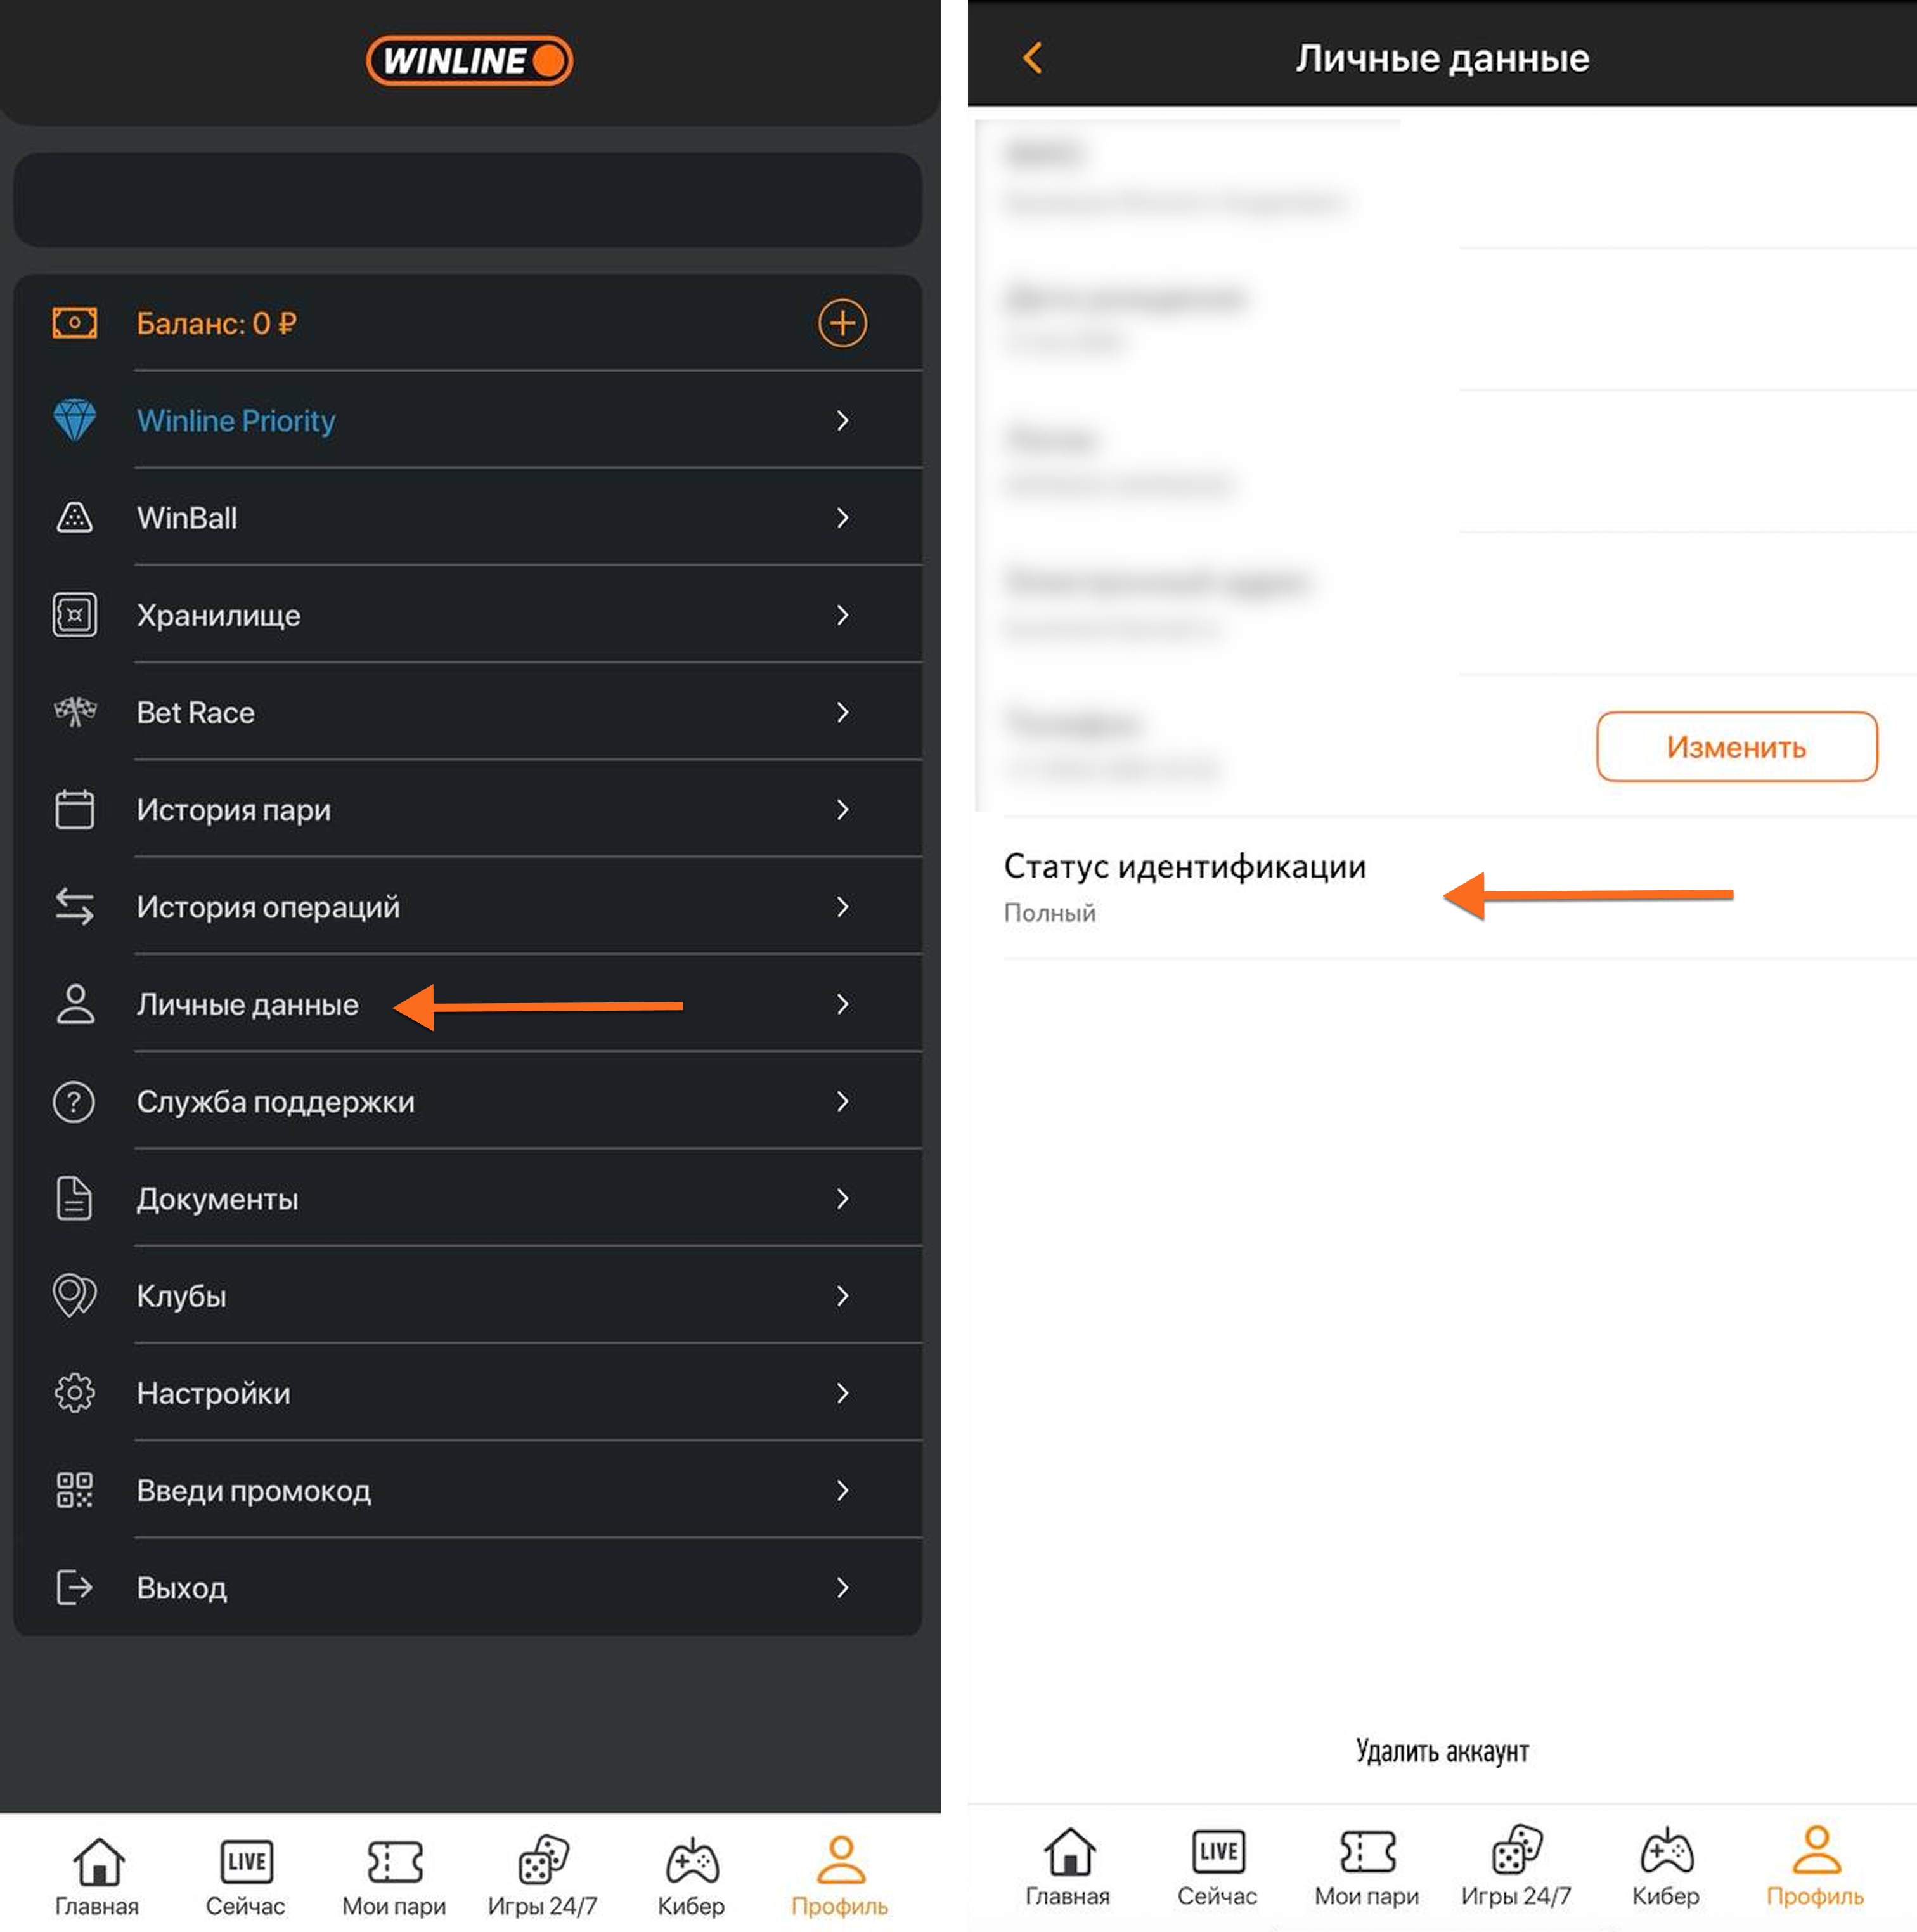
Task: Expand the История пари chevron
Action: 842,809
